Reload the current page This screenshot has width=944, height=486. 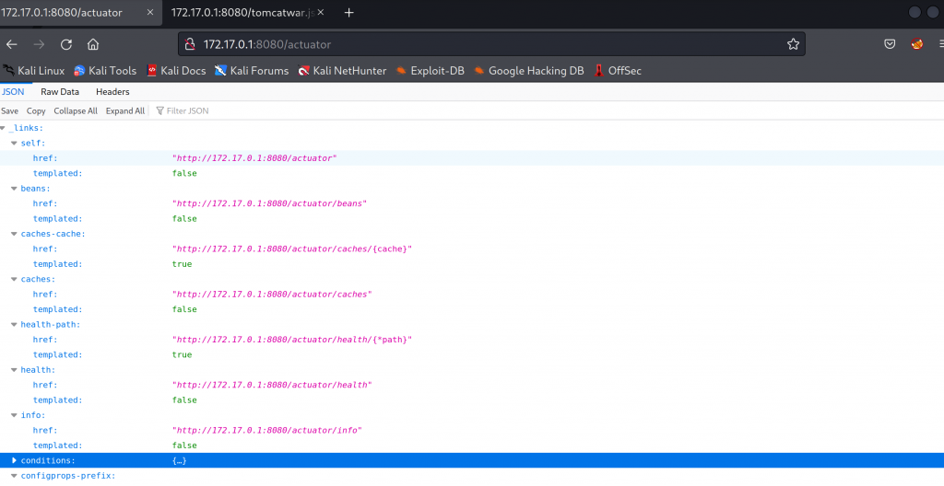(x=66, y=44)
